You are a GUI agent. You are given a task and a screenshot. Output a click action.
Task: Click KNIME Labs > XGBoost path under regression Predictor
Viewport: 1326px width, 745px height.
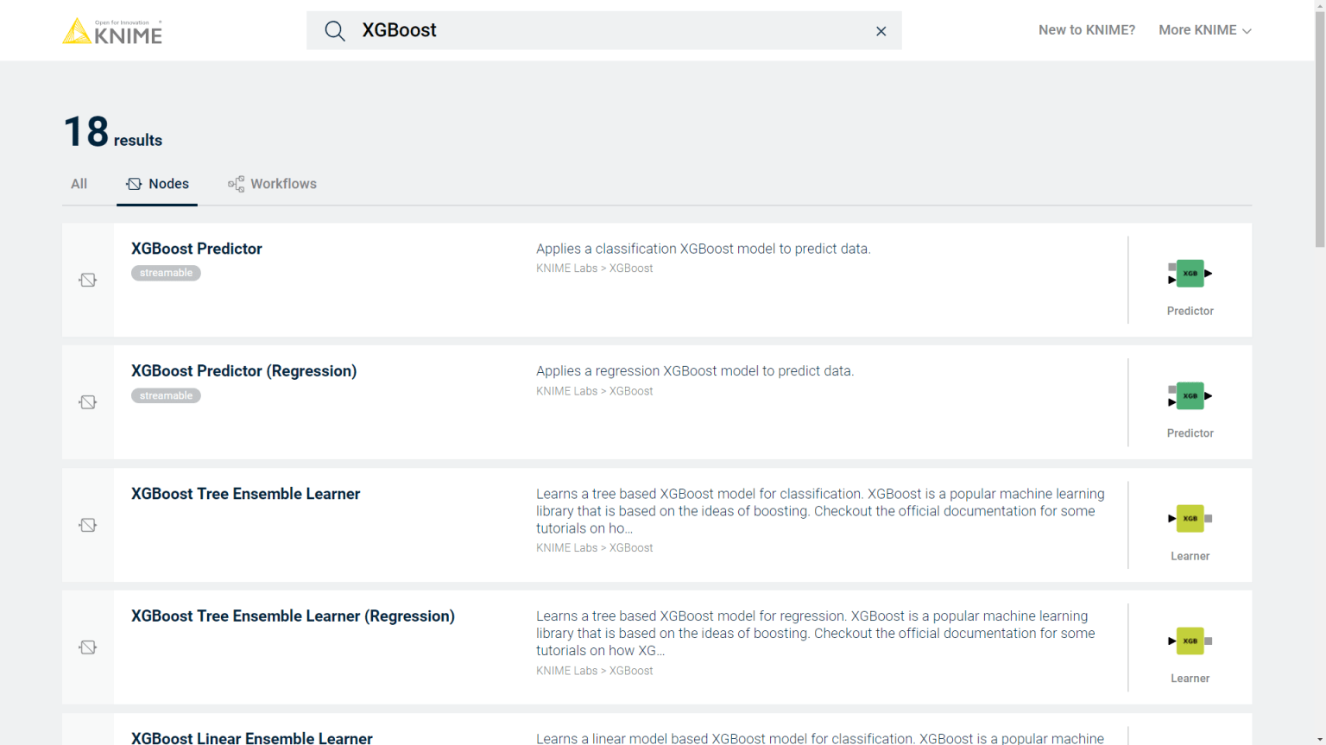coord(594,391)
